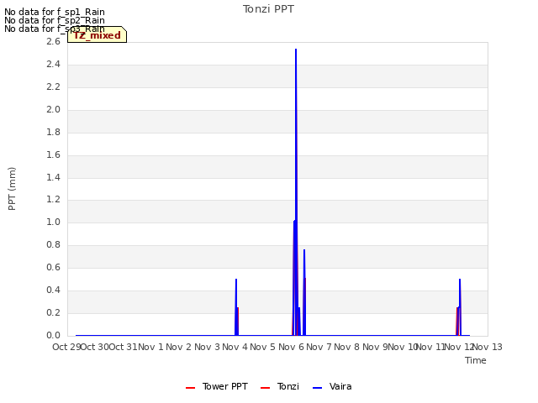
Task: Click the PPT (mm) y-axis label
Action: pyautogui.click(x=12, y=189)
